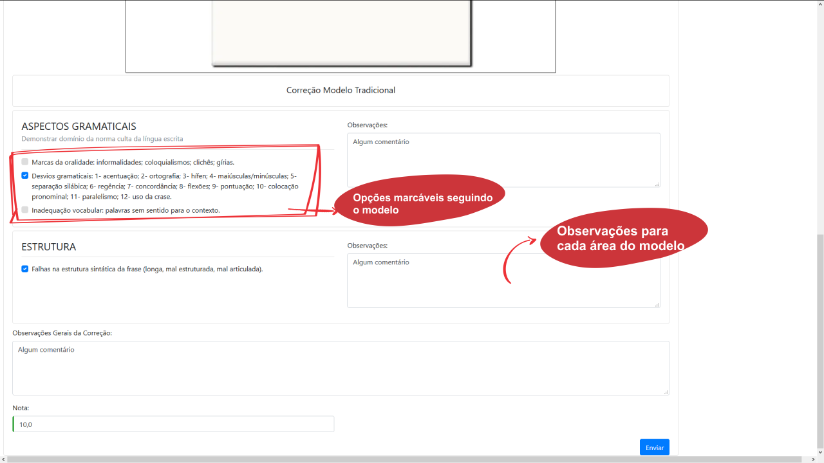The height and width of the screenshot is (463, 824).
Task: Click resize handle of Estrutura observations textarea
Action: click(657, 305)
